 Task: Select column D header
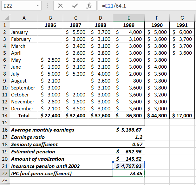[x=101, y=18]
